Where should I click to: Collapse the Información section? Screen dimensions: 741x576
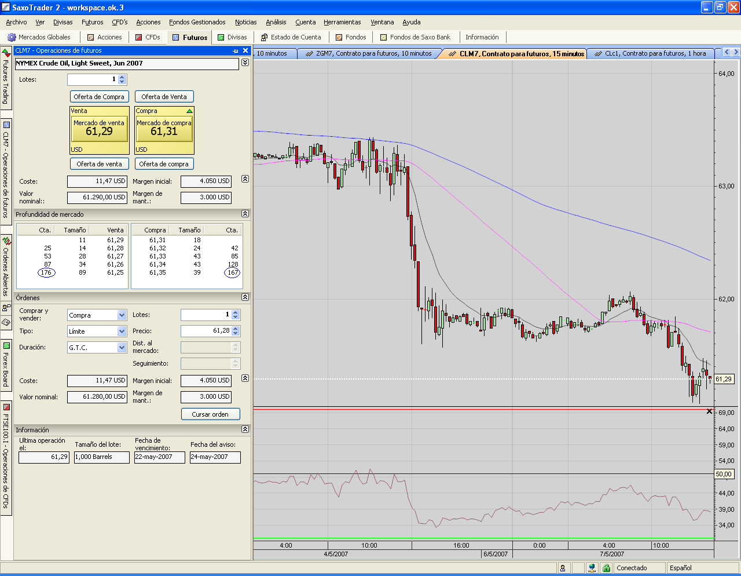[245, 429]
